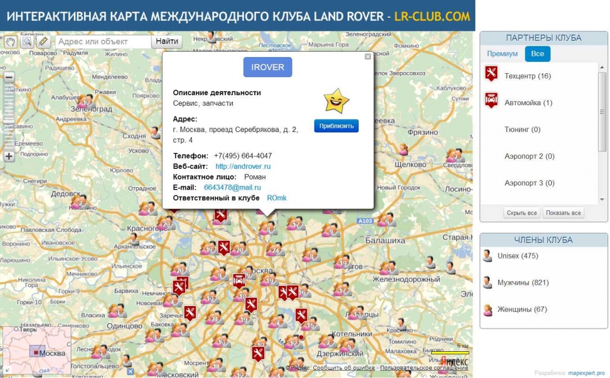Click the Сообщить об ошибке link

(x=344, y=367)
